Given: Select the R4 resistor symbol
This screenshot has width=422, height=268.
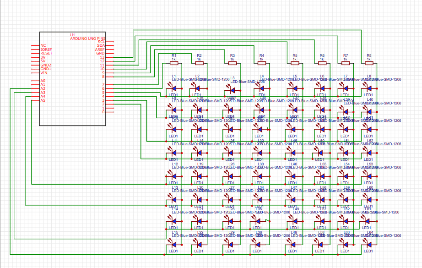Looking at the screenshot, I should point(261,63).
